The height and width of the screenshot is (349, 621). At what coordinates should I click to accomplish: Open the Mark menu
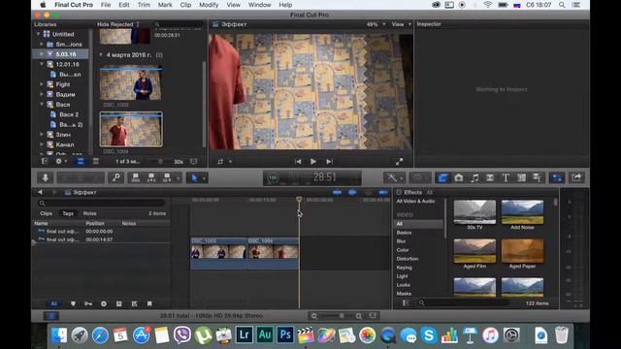165,5
